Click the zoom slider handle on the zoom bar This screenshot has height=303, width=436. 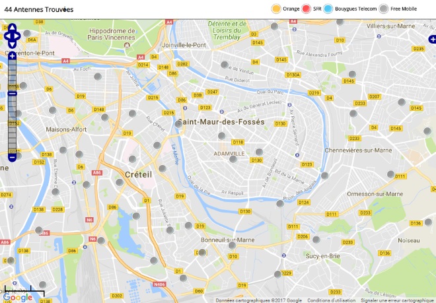tap(12, 93)
